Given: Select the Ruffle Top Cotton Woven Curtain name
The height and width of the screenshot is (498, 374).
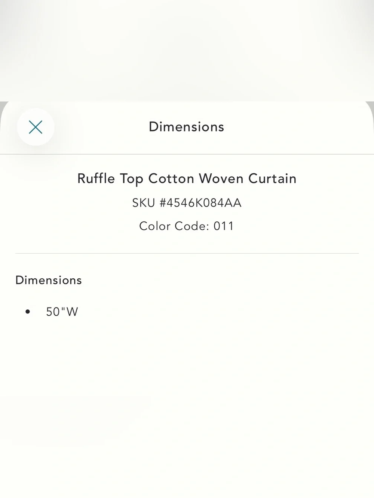Looking at the screenshot, I should pos(187,179).
